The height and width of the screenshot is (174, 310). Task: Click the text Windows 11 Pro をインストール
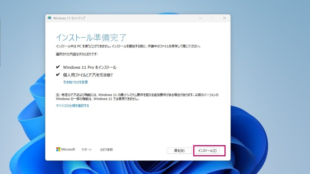point(90,67)
